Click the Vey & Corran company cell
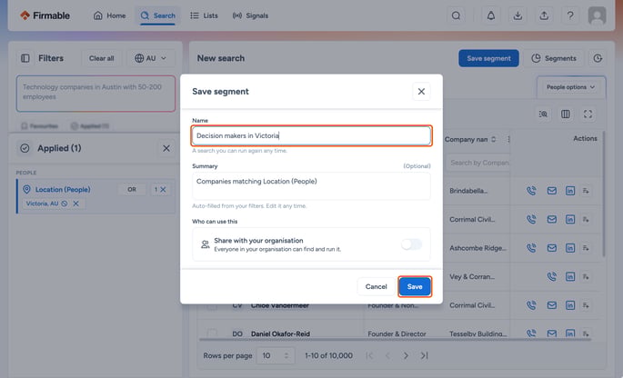The height and width of the screenshot is (378, 623). pyautogui.click(x=472, y=277)
